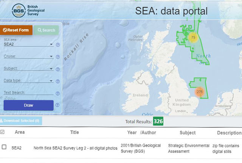
Task: Click the dropdown arrow of the SEA area field
Action: click(51, 44)
